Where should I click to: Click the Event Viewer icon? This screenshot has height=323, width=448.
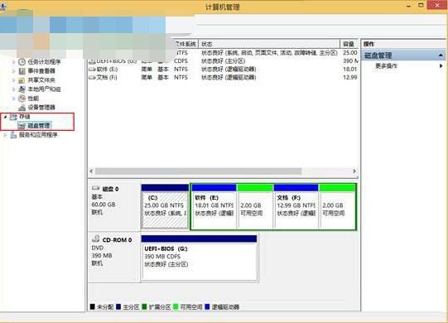click(x=22, y=71)
